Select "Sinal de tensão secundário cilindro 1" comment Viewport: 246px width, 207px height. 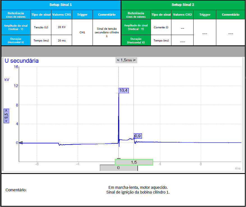107,32
